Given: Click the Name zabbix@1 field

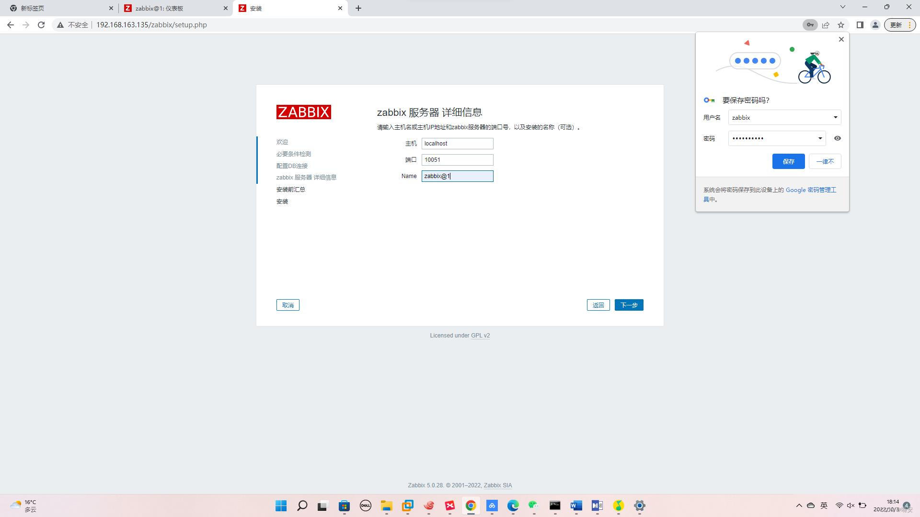Looking at the screenshot, I should point(458,176).
